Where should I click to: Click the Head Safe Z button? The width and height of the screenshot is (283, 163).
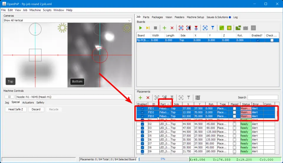coord(17,109)
